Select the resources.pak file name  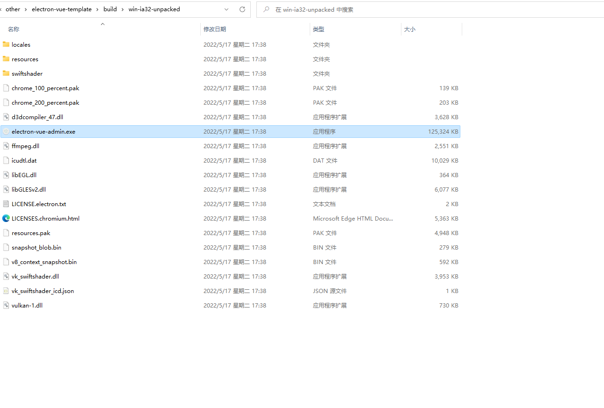pyautogui.click(x=31, y=233)
